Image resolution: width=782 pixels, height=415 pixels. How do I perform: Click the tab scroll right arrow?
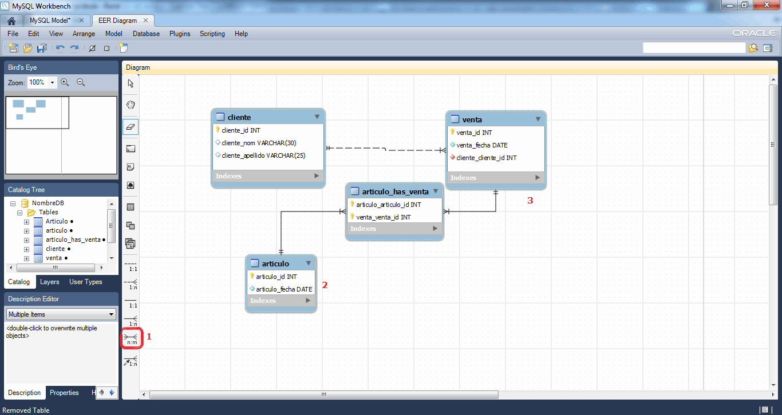click(112, 393)
